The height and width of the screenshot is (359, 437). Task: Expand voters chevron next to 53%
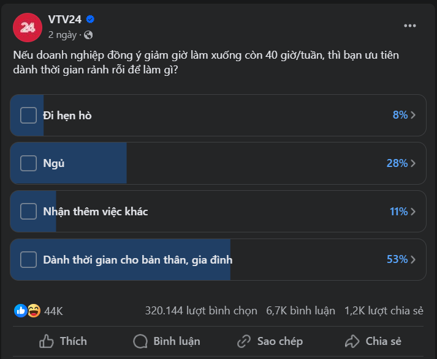pyautogui.click(x=414, y=260)
